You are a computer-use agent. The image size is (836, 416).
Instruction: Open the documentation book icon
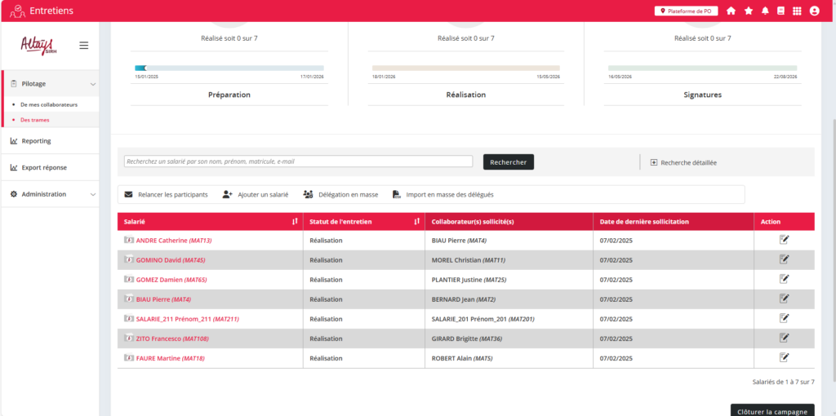point(780,11)
